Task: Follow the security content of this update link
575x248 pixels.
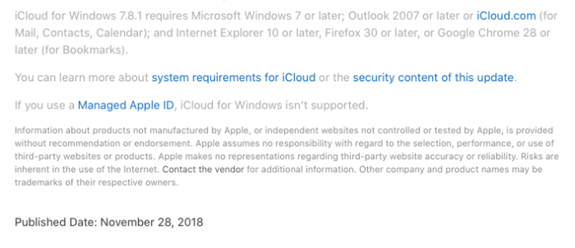Action: click(433, 78)
